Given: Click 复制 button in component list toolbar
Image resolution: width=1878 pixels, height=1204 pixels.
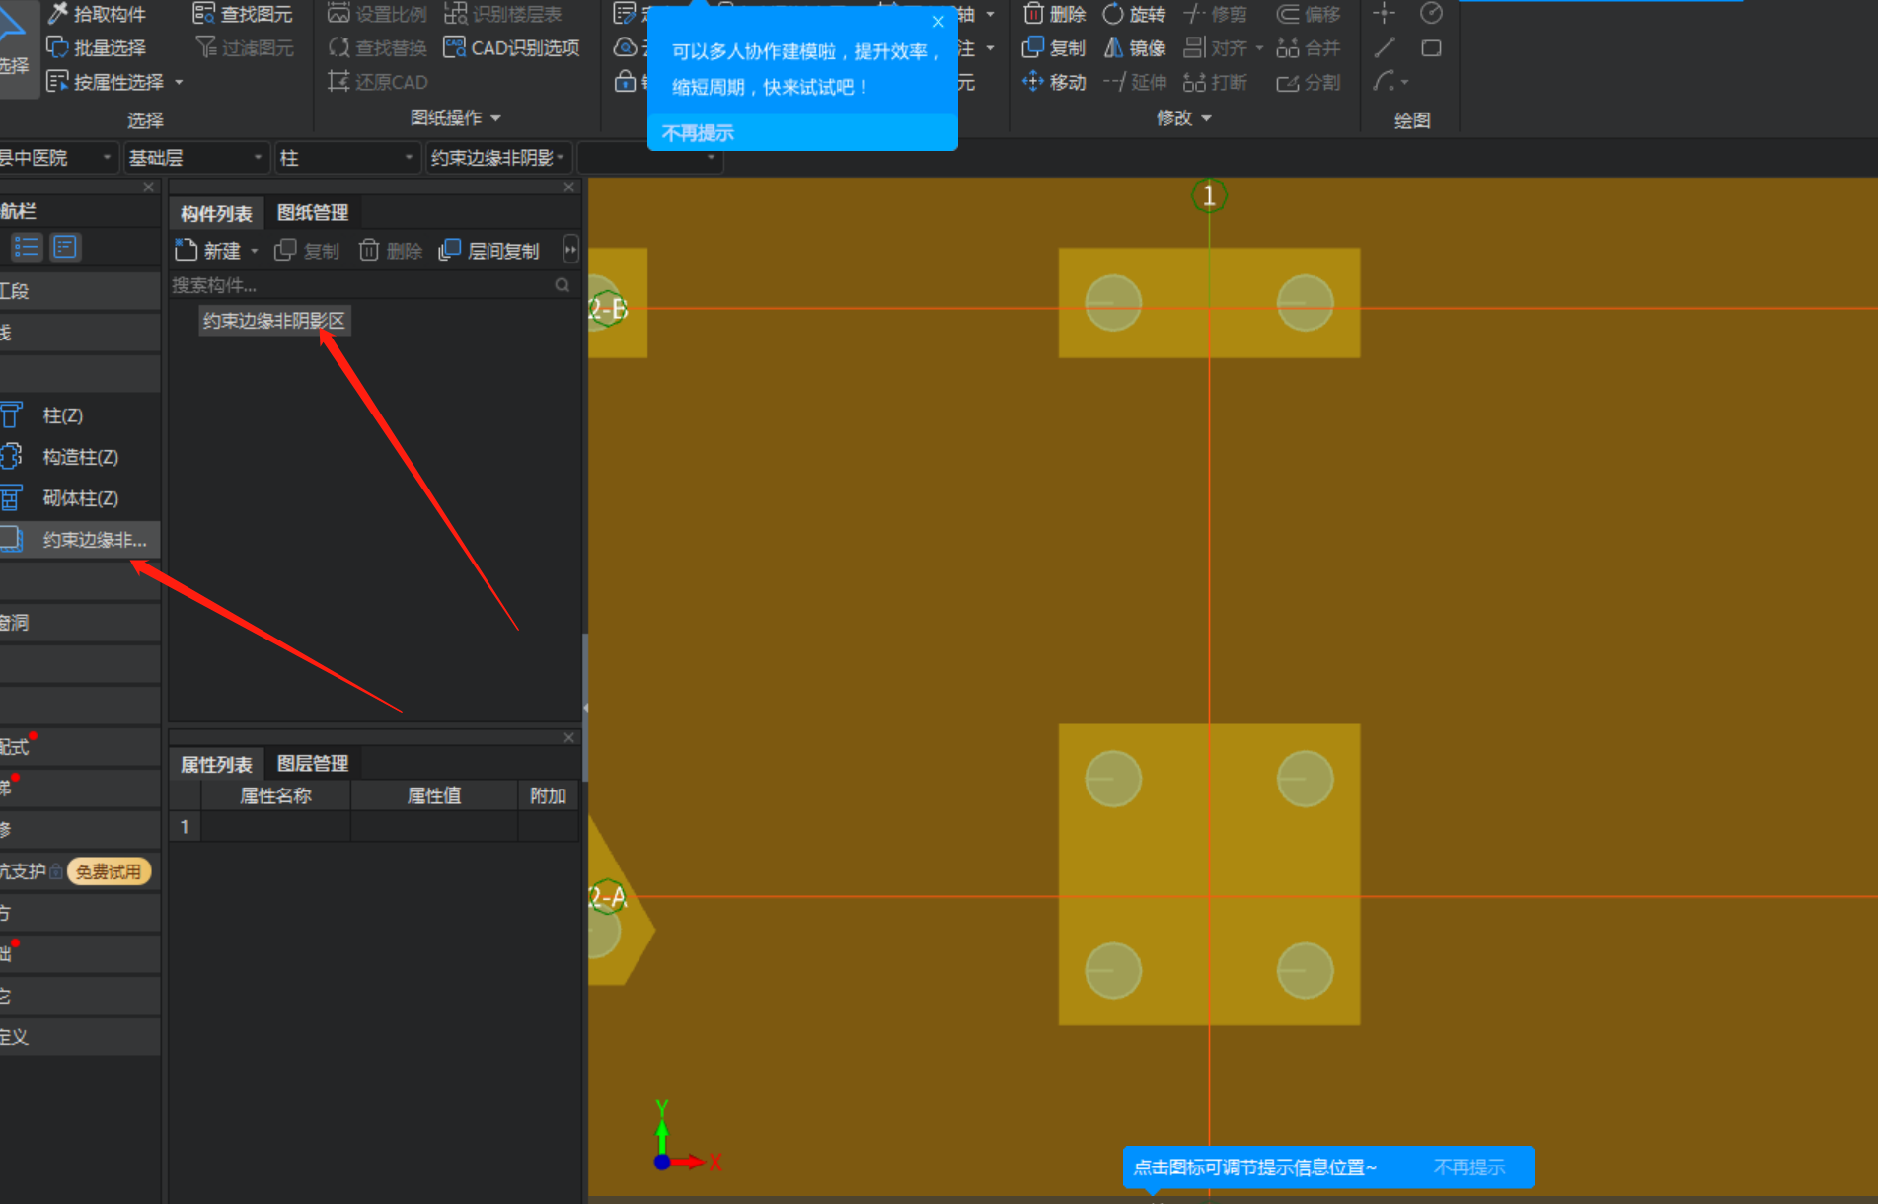Looking at the screenshot, I should click(x=307, y=251).
